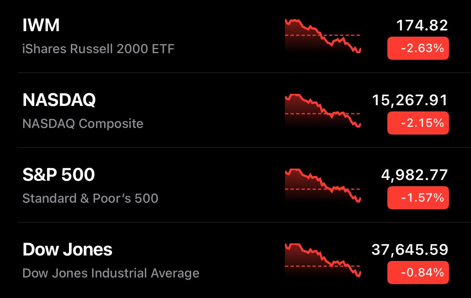Open iShares Russell 2000 ETF description
The width and height of the screenshot is (471, 298).
coord(98,49)
